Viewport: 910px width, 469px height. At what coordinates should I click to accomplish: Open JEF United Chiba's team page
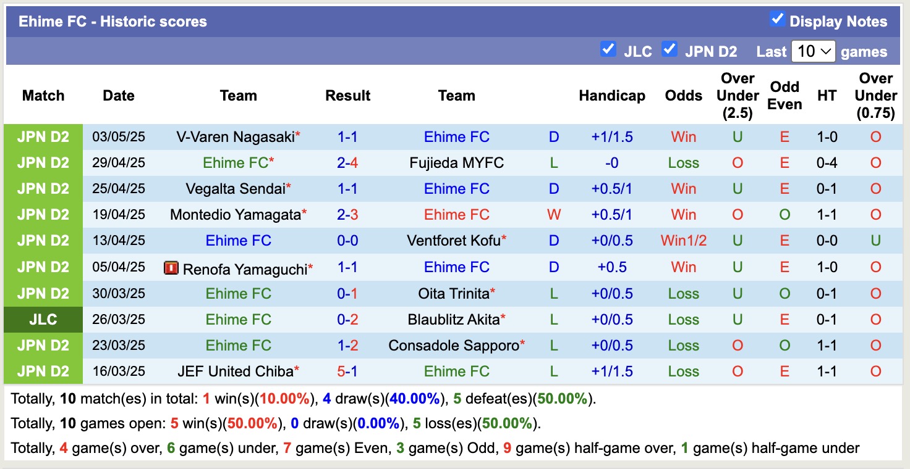(235, 371)
